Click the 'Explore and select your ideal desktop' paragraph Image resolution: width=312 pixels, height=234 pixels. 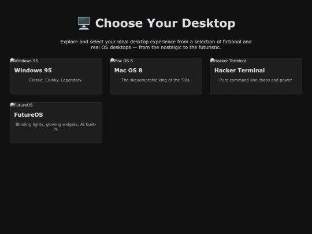tap(156, 44)
